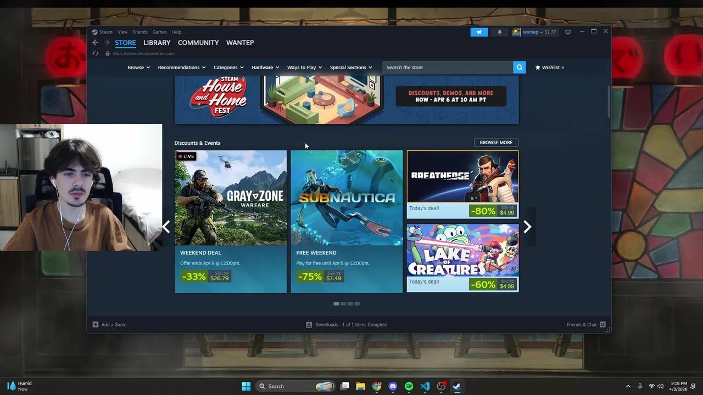Open the Windows Start menu
The height and width of the screenshot is (395, 703).
click(246, 386)
